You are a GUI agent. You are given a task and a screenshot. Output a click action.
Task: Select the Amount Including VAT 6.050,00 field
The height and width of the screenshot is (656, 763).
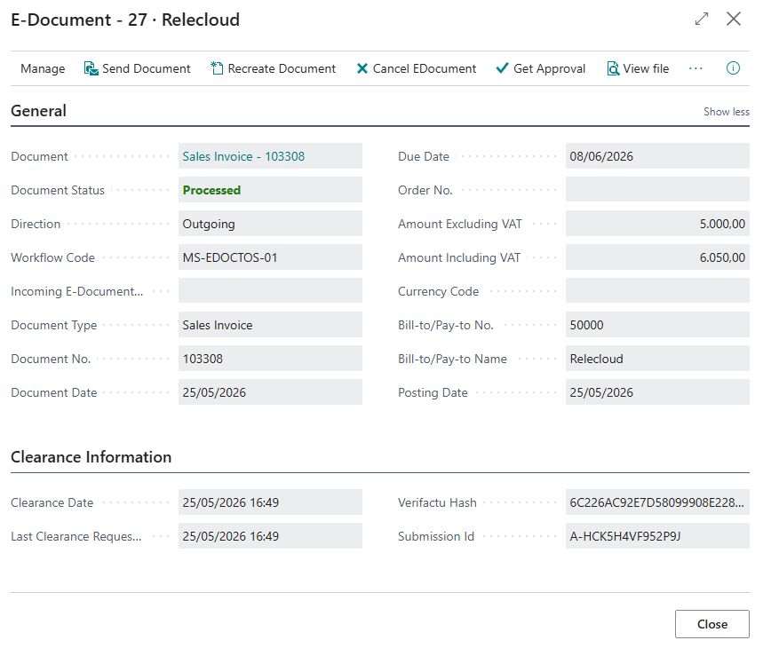[x=657, y=257]
